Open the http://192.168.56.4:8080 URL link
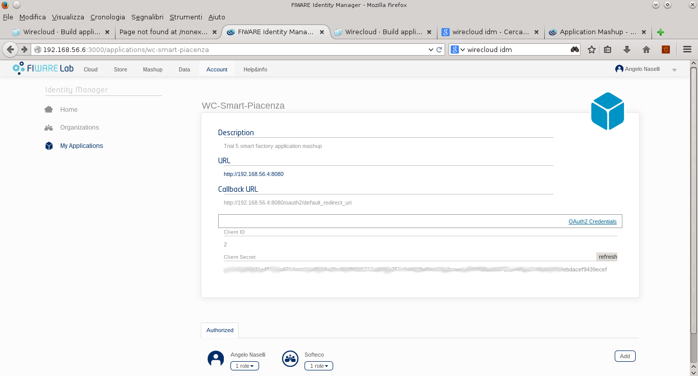Viewport: 698px width, 376px height. pos(253,174)
